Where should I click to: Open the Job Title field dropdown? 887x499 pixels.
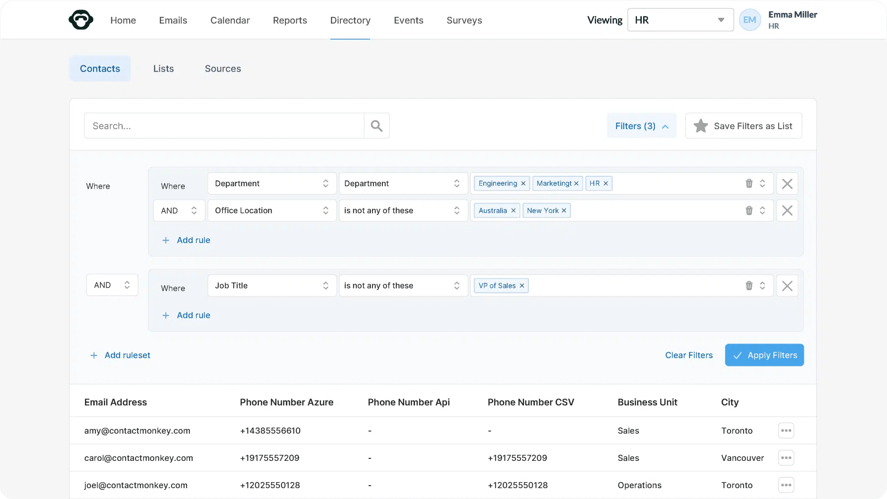tap(272, 286)
